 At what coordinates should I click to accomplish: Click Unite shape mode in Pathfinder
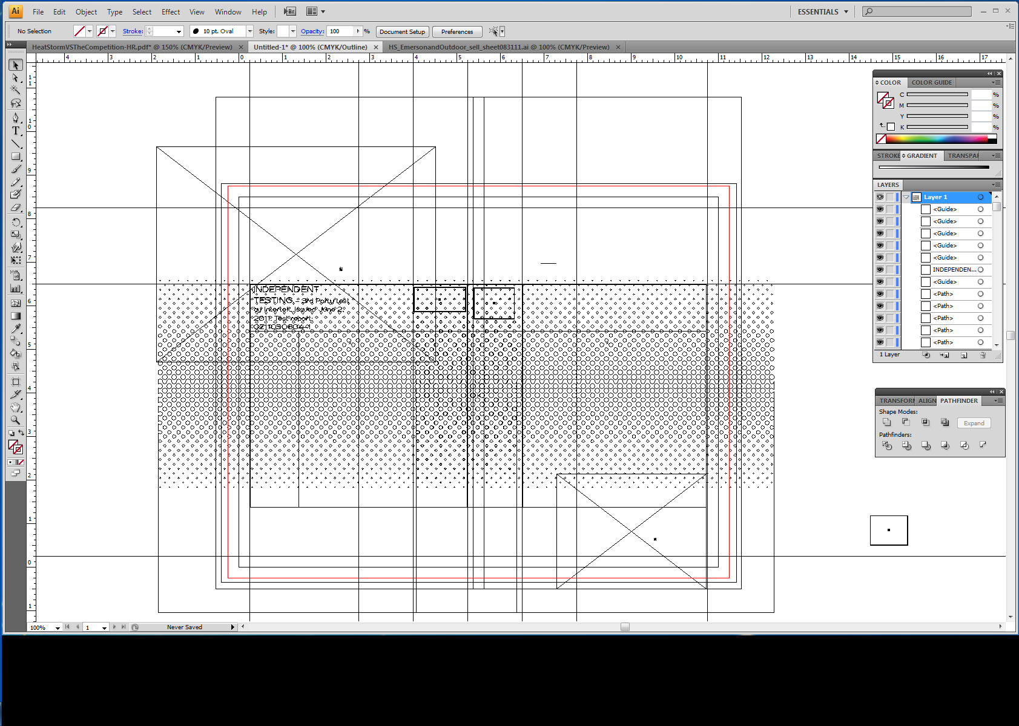click(x=887, y=422)
